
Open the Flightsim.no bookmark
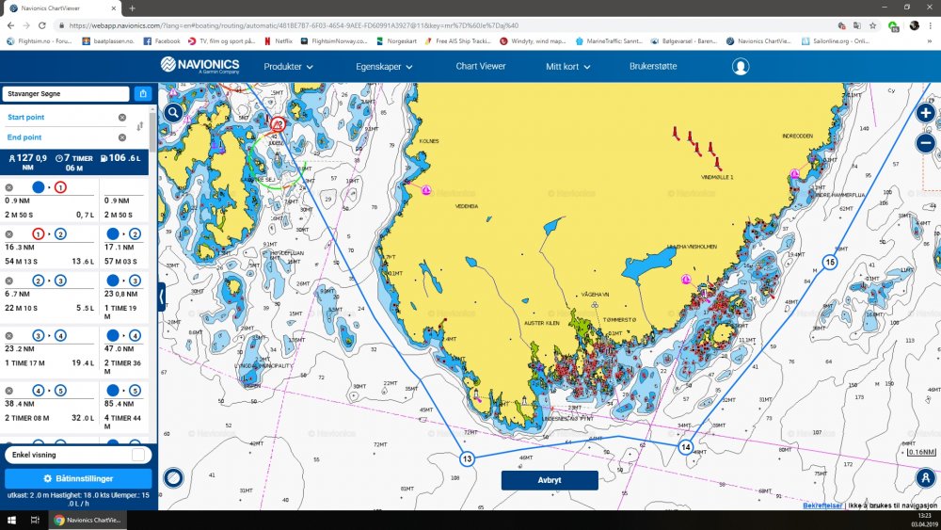[39, 41]
